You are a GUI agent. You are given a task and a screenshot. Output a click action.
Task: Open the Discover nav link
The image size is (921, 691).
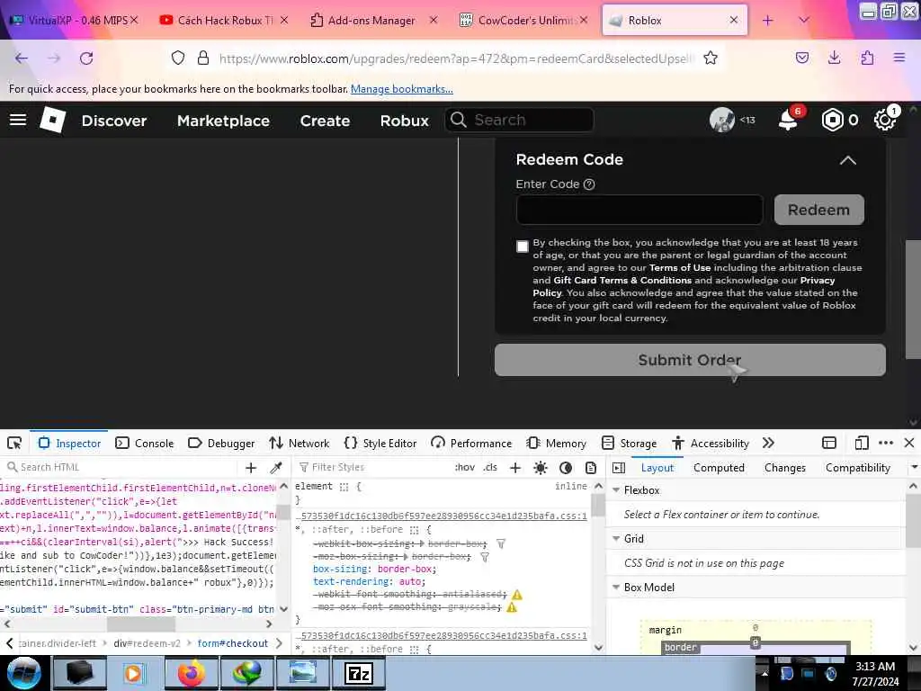[x=114, y=121]
